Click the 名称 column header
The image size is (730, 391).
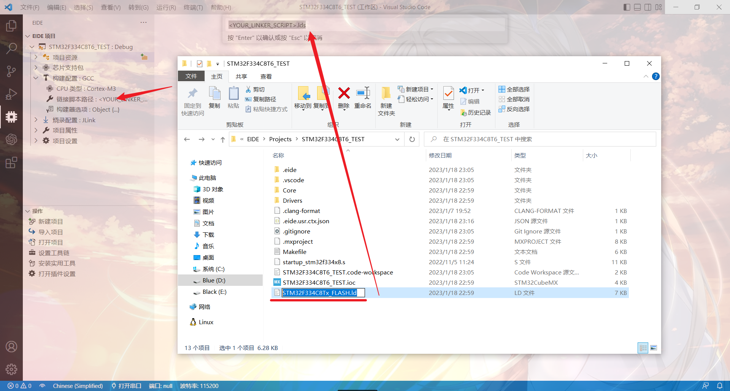point(278,155)
